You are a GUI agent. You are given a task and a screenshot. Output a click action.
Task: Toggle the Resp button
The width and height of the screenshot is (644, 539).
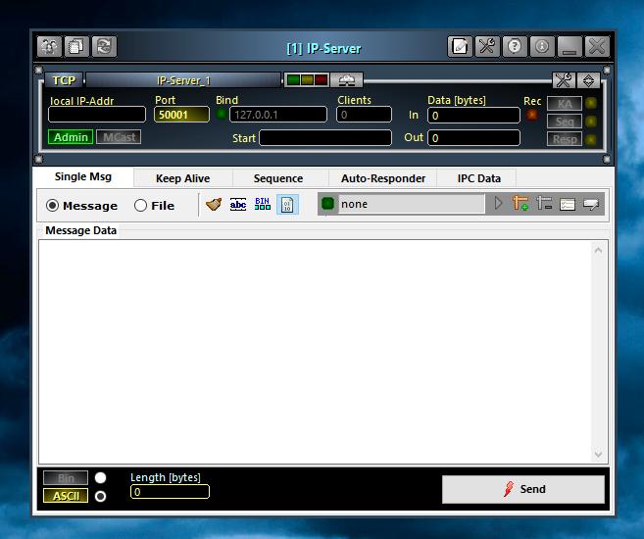tap(565, 139)
